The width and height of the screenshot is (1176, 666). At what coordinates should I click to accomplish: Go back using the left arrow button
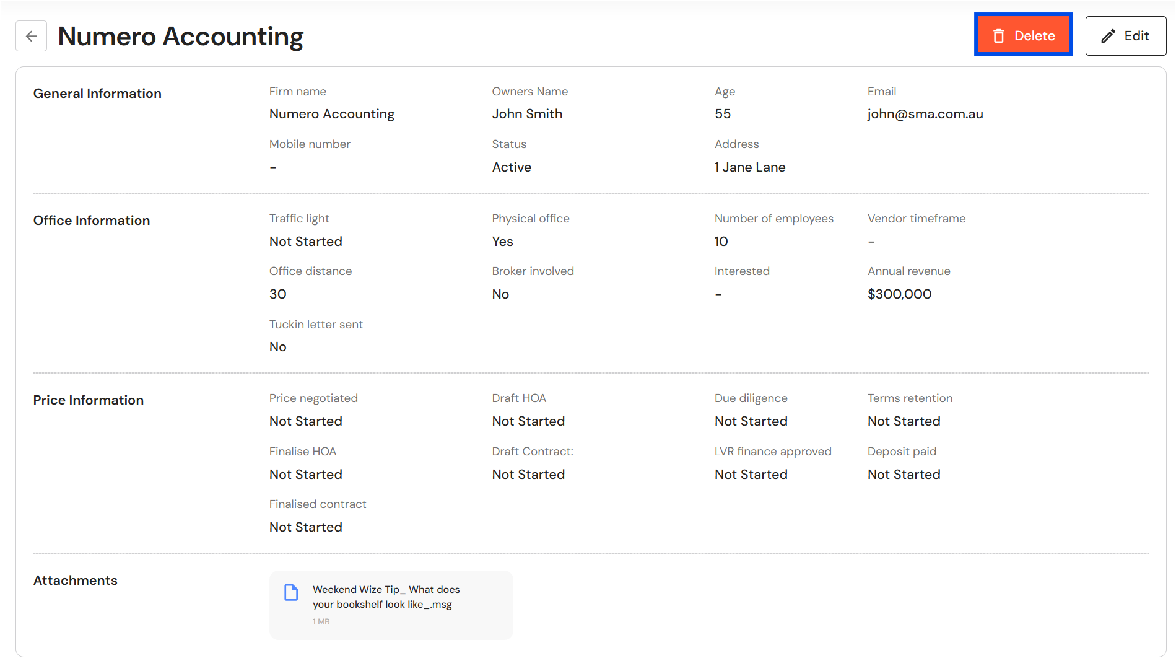[31, 36]
